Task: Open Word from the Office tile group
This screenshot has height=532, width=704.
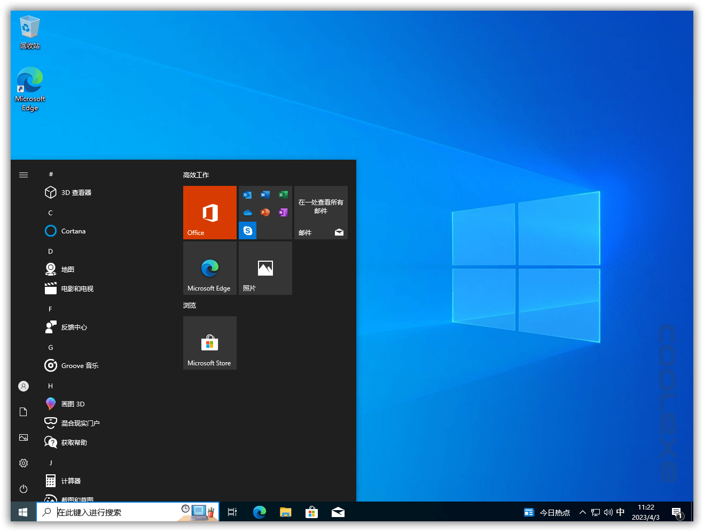Action: (x=265, y=194)
